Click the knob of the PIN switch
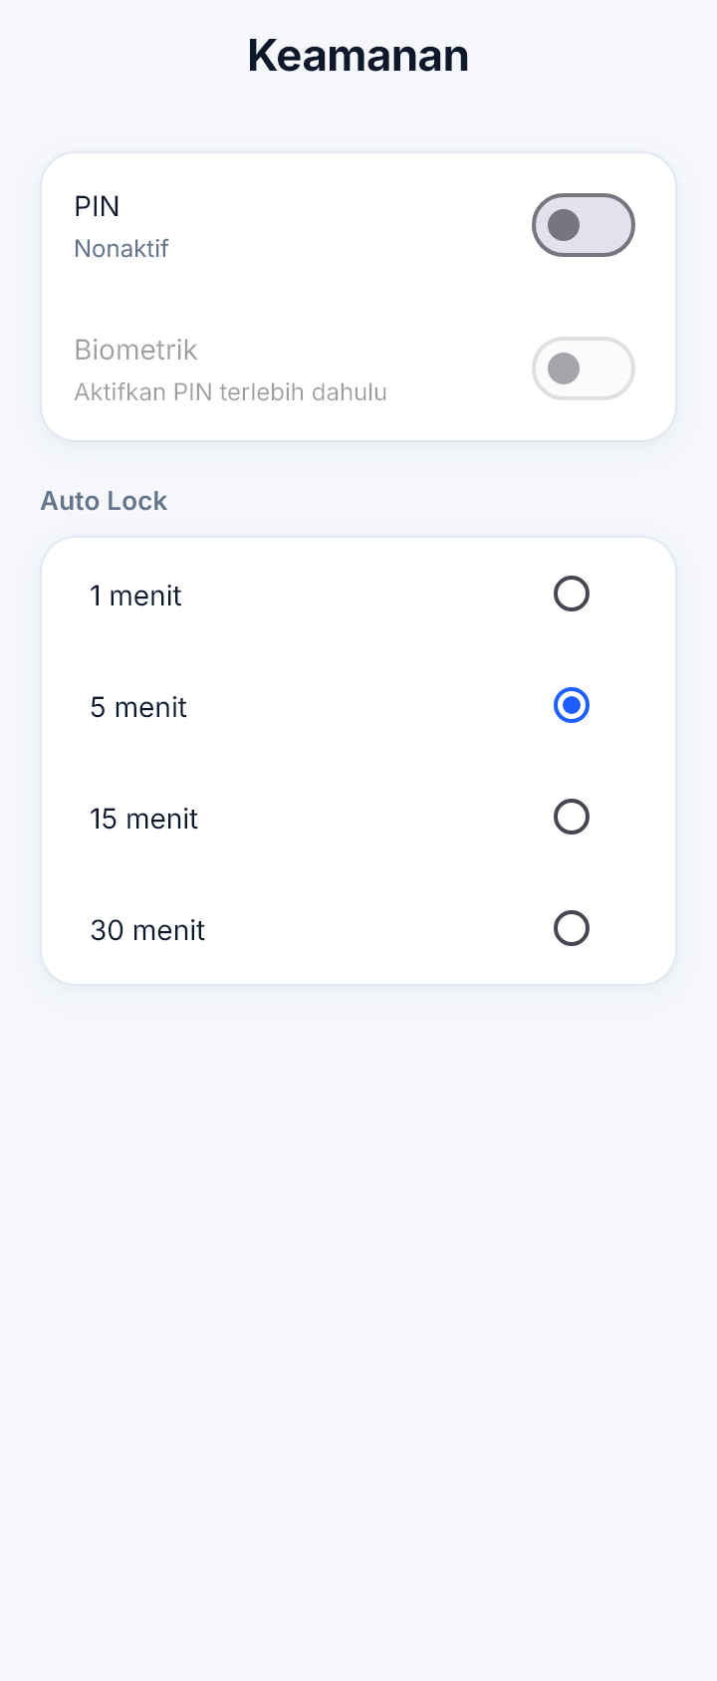717x1681 pixels. pos(564,225)
